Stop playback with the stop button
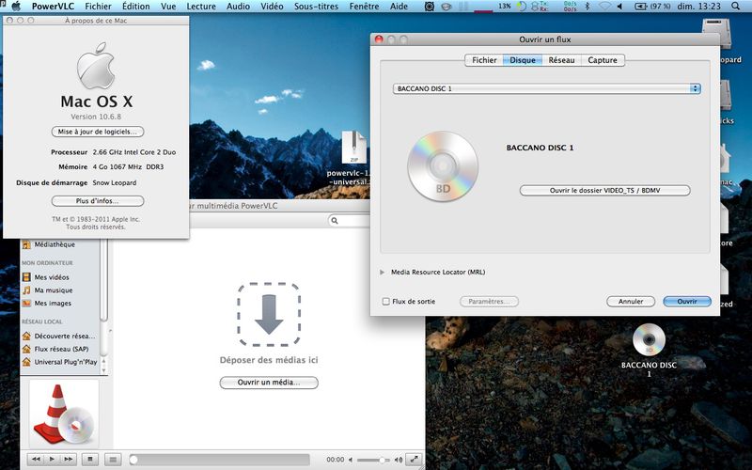752x470 pixels. tap(90, 460)
